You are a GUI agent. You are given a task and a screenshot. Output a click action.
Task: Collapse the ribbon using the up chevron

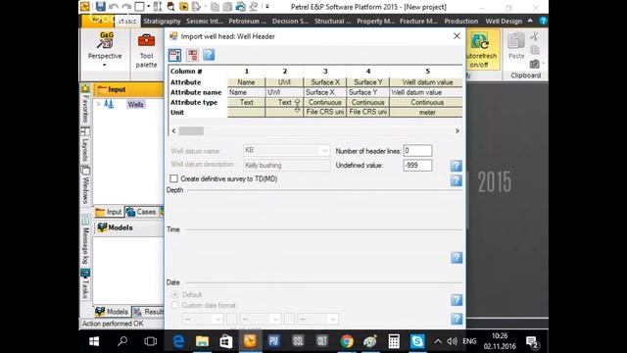[530, 21]
